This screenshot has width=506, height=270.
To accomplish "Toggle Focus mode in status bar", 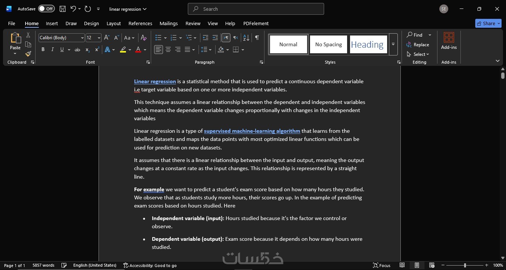I will tap(382, 265).
